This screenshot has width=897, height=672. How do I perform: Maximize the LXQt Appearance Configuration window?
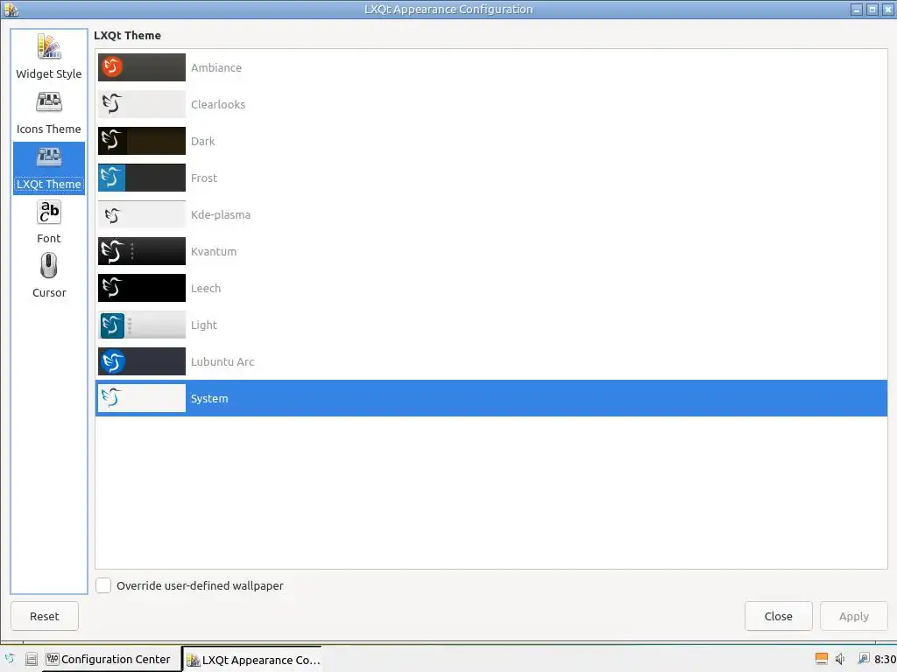tap(872, 9)
